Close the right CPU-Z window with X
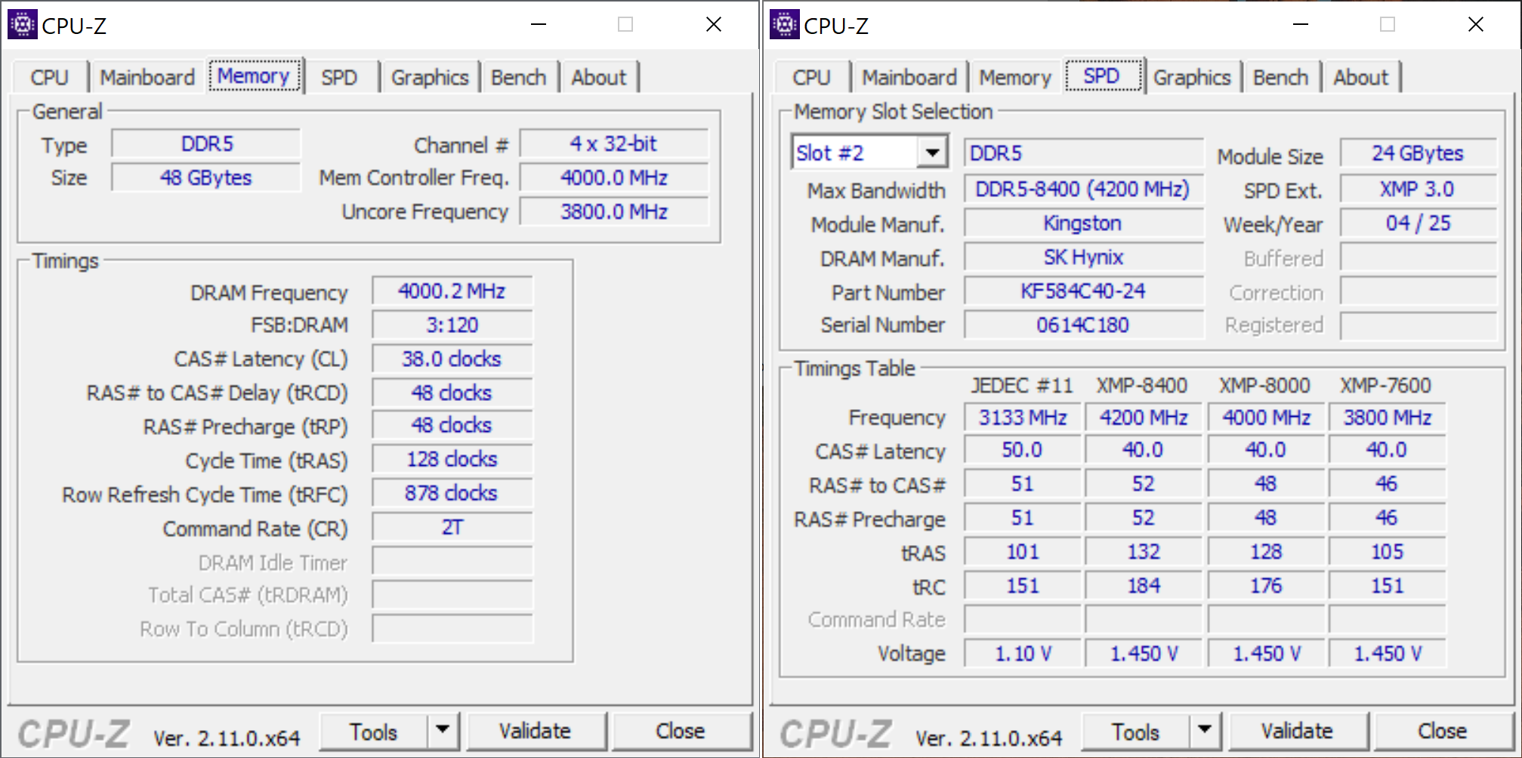The height and width of the screenshot is (758, 1522). [1475, 25]
